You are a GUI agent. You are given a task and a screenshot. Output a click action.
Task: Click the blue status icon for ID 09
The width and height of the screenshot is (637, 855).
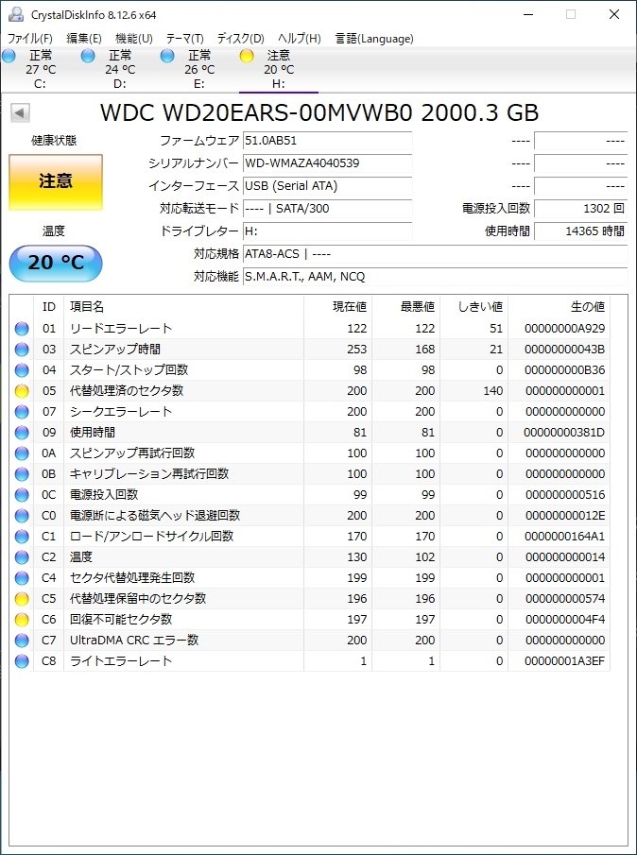coord(22,433)
